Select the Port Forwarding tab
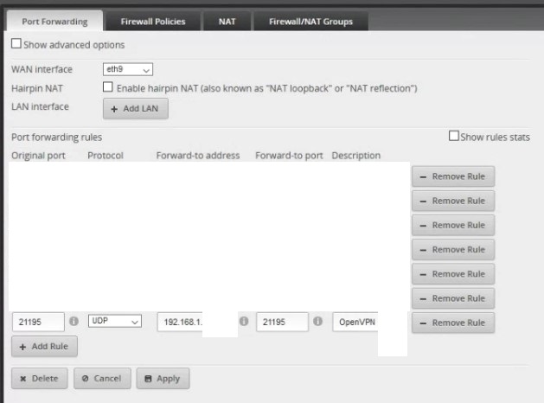 (54, 22)
